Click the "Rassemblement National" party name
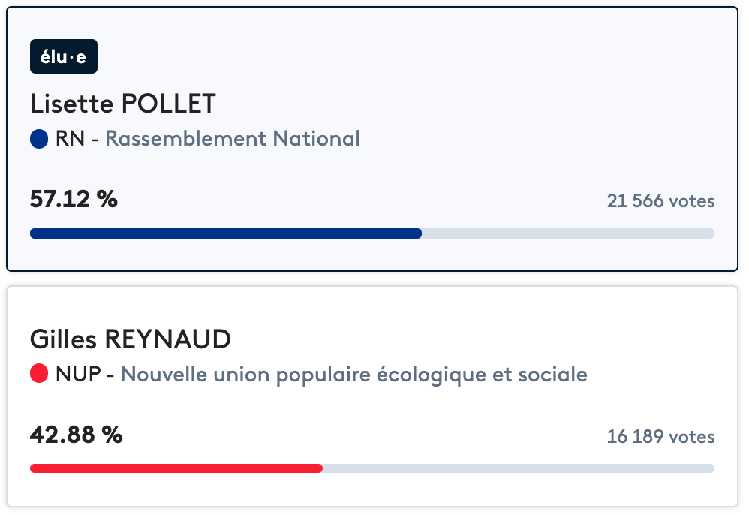The width and height of the screenshot is (749, 515). (x=233, y=139)
